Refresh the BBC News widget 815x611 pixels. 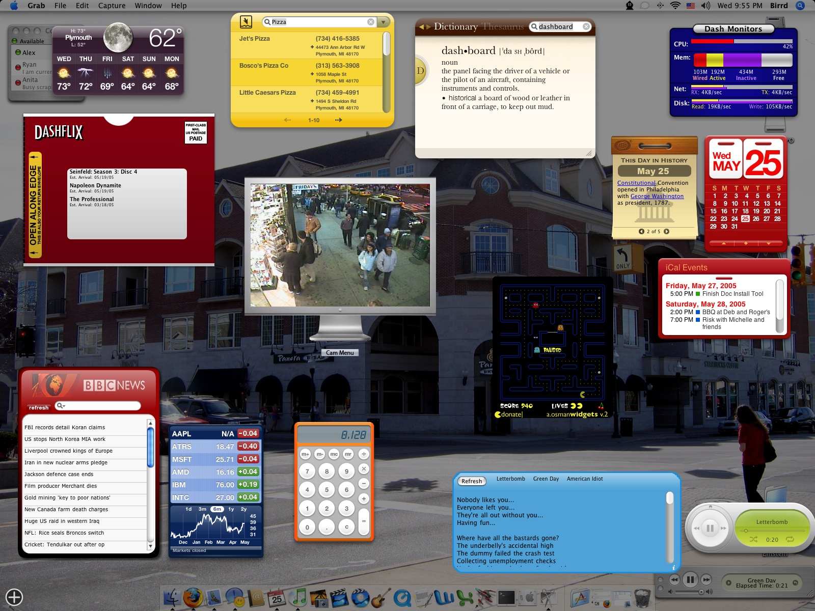click(39, 407)
